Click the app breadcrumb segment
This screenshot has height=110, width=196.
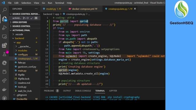click(57, 14)
